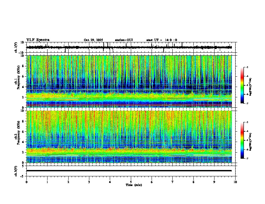Click inside the ch.2 spectrogram panel
Screen dimensions: 265x204
click(x=129, y=137)
